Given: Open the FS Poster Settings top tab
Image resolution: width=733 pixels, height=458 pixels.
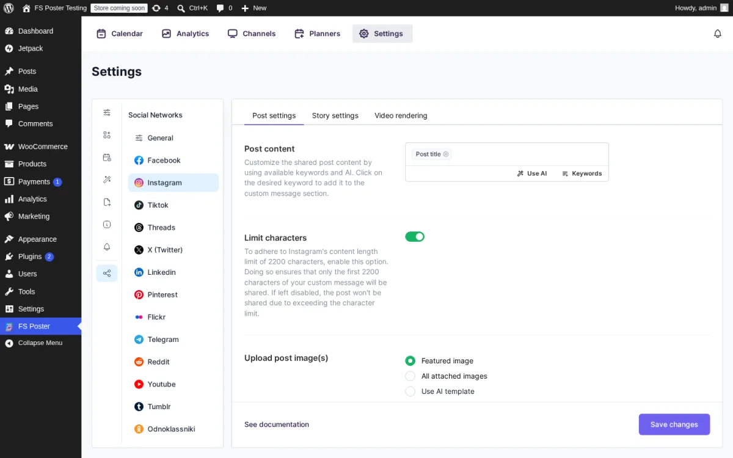Looking at the screenshot, I should click(382, 34).
